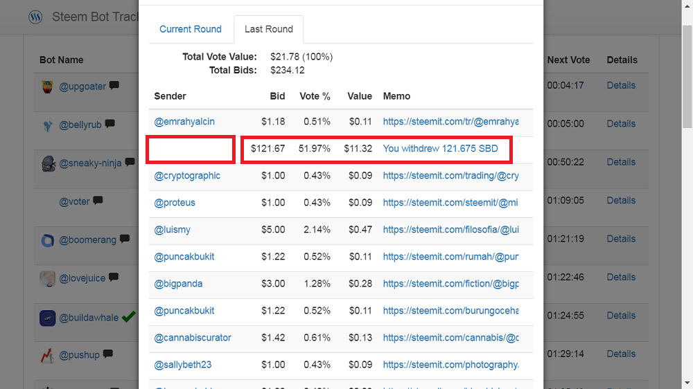Click the @bellyrub avatar icon
This screenshot has height=389, width=693.
tap(48, 125)
